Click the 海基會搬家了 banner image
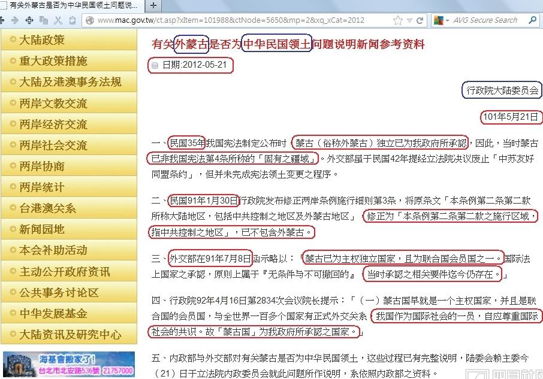This screenshot has width=543, height=379. [68, 365]
